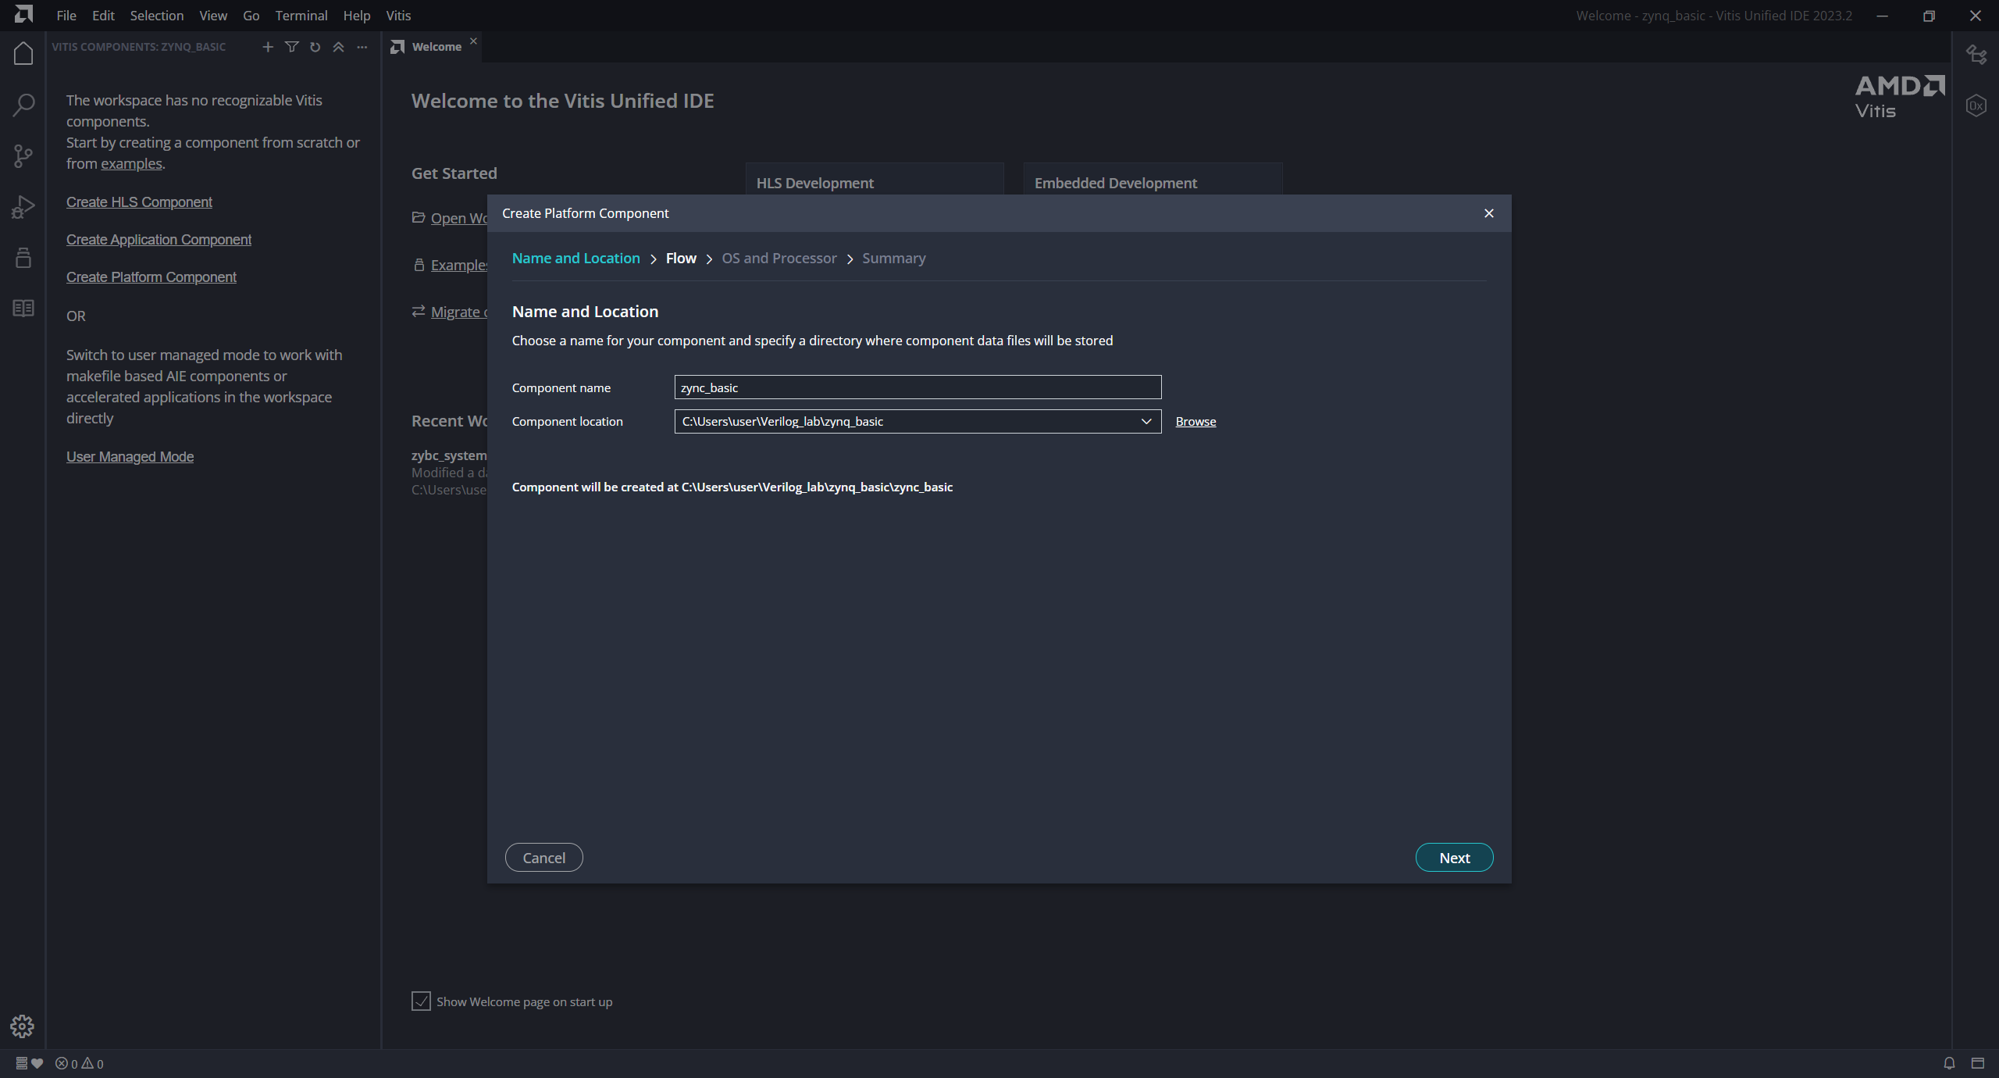Viewport: 1999px width, 1078px height.
Task: Refresh the Vitis components panel
Action: click(315, 47)
